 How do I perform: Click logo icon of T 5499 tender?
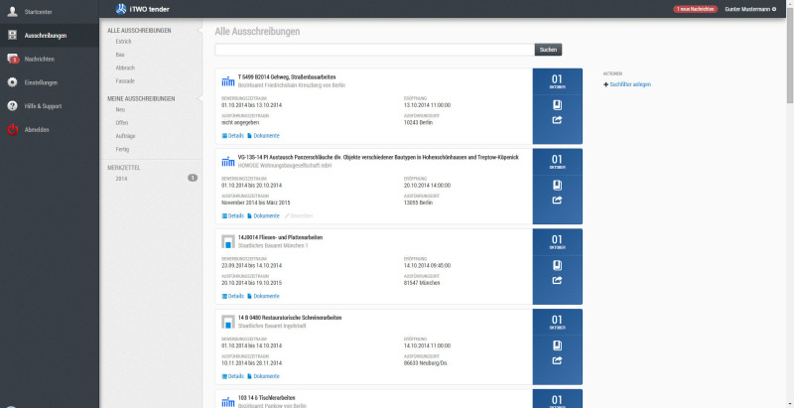(x=228, y=81)
